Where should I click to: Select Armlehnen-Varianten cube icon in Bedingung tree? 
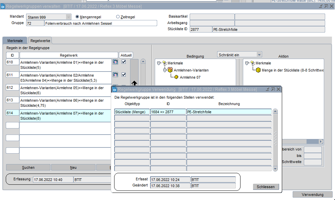point(170,70)
